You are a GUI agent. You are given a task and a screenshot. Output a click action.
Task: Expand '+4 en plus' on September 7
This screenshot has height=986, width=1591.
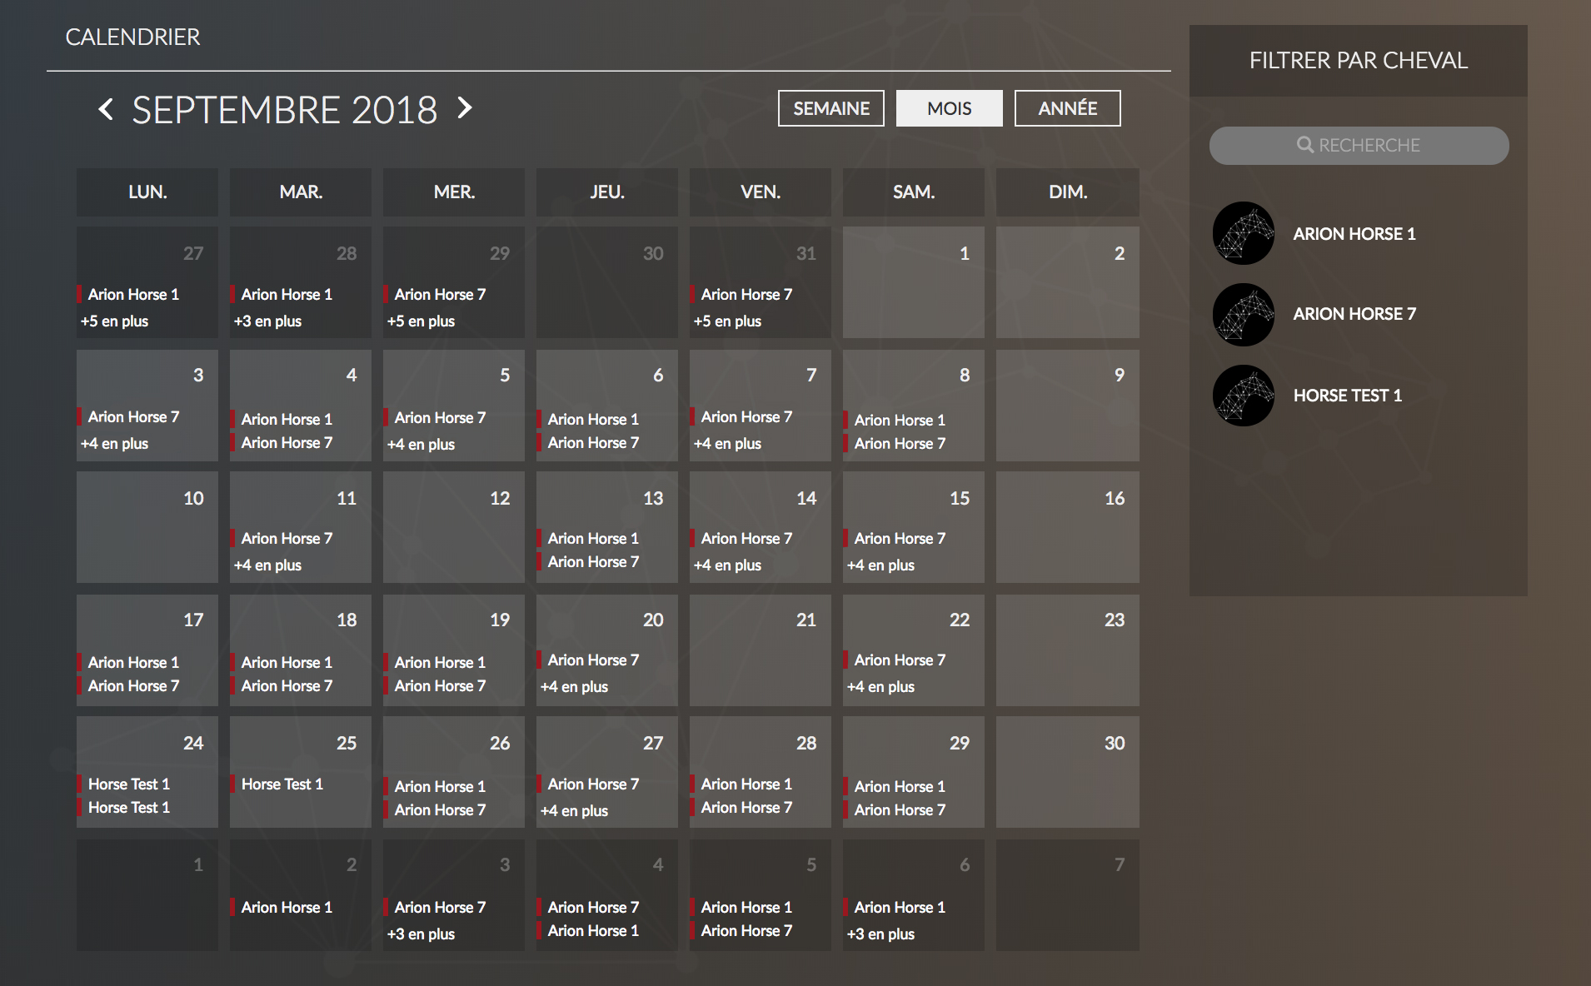(727, 444)
